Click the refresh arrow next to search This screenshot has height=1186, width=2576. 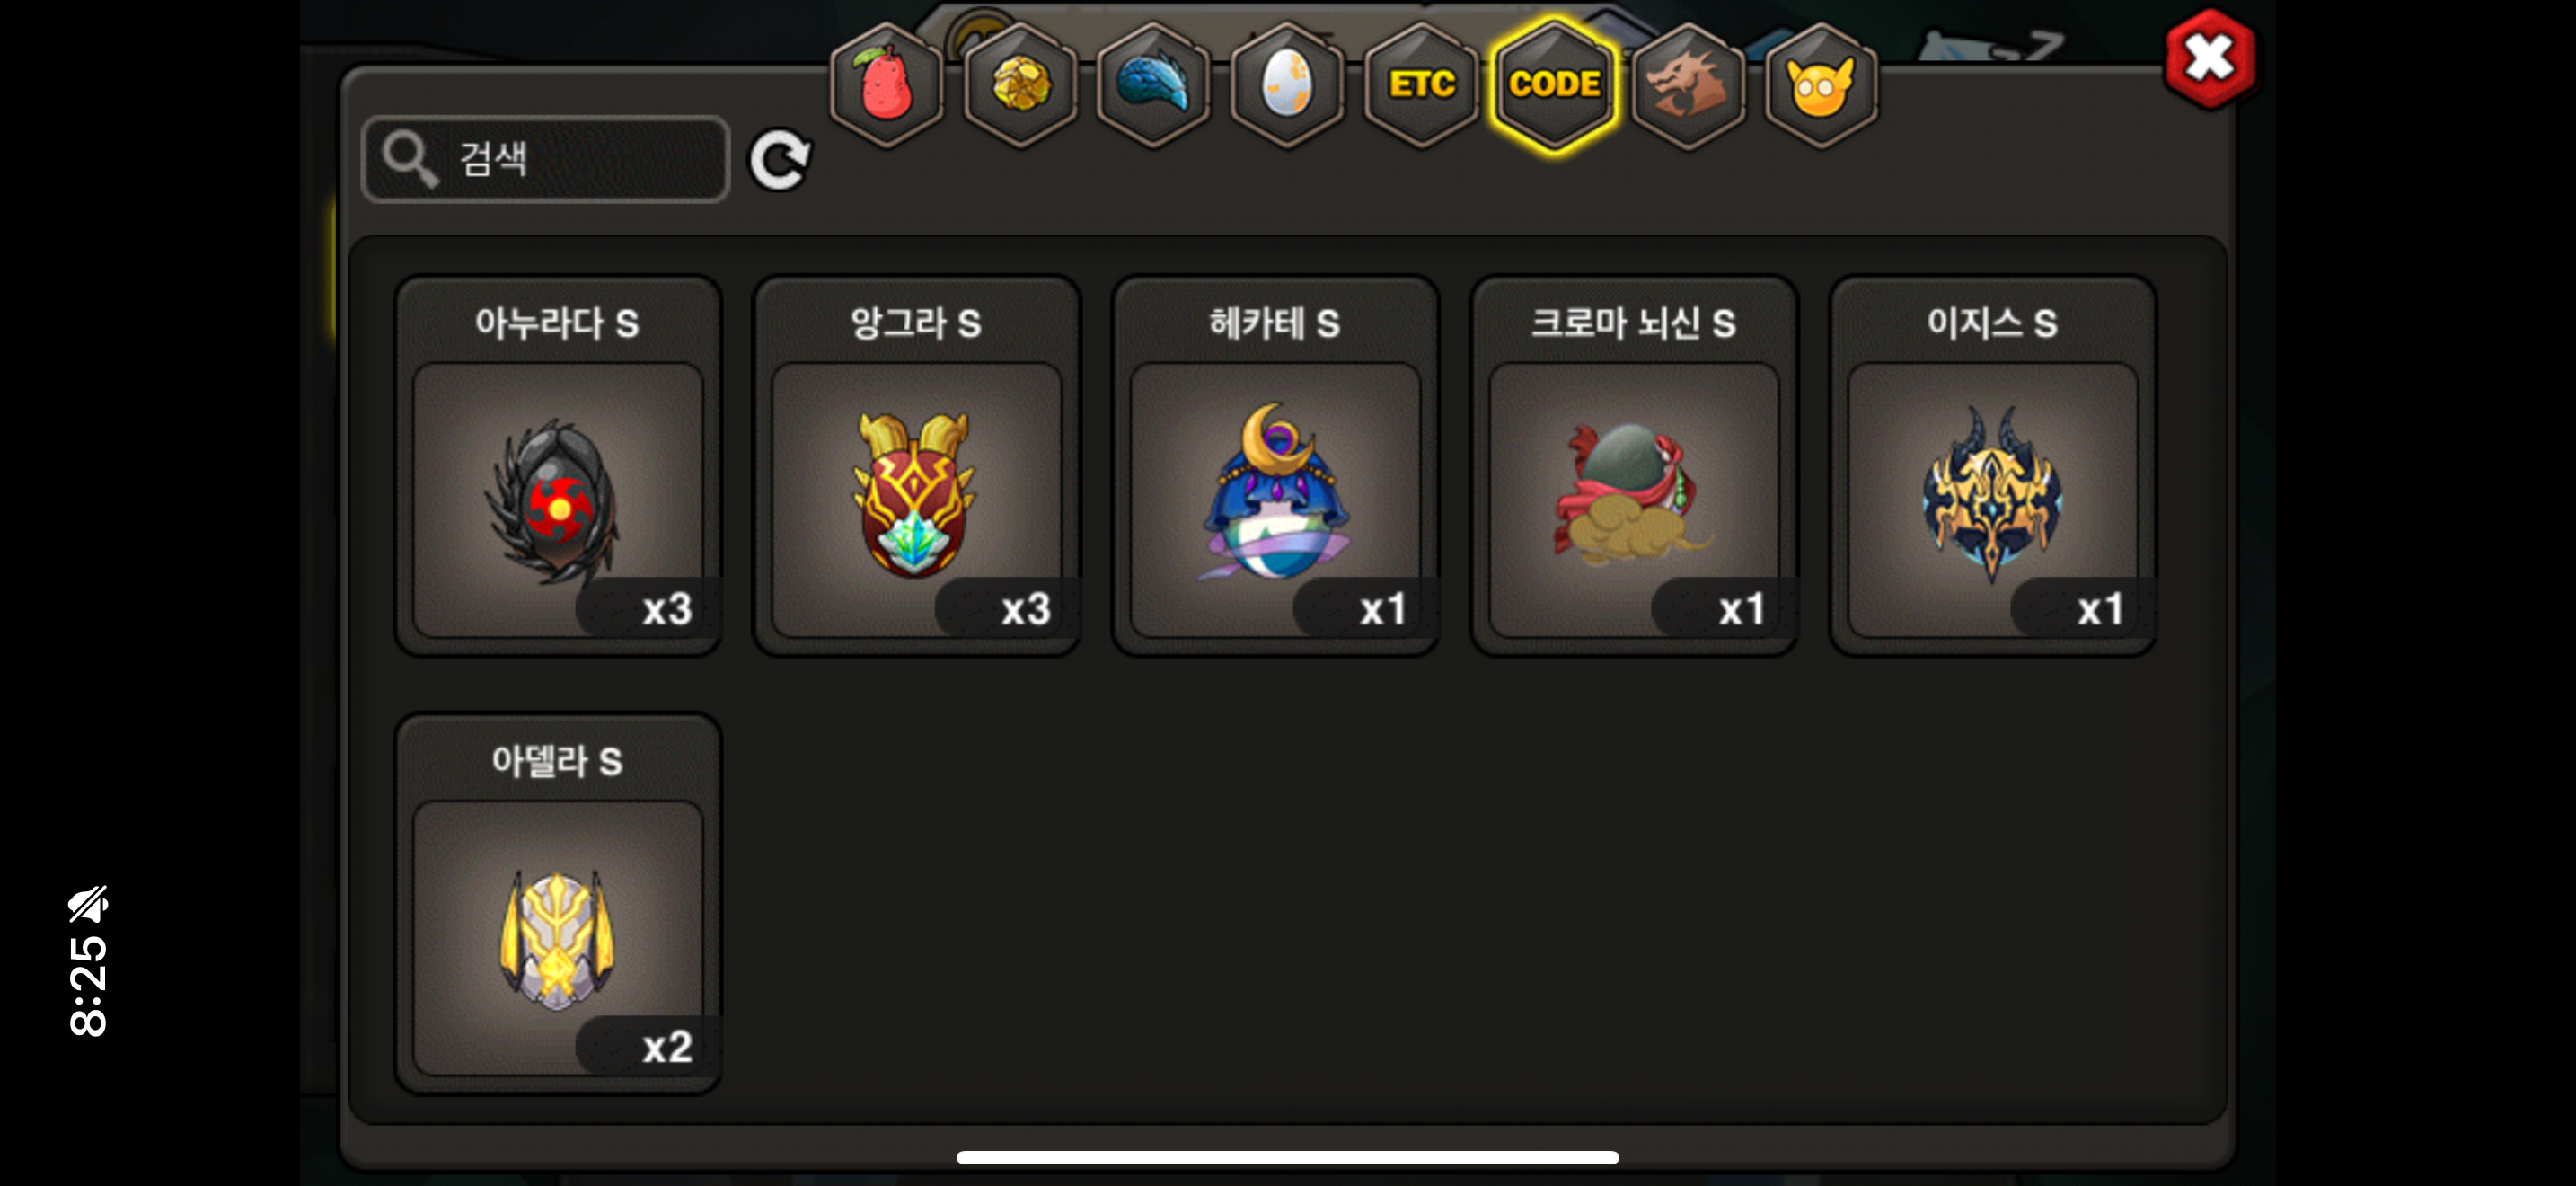click(x=780, y=160)
